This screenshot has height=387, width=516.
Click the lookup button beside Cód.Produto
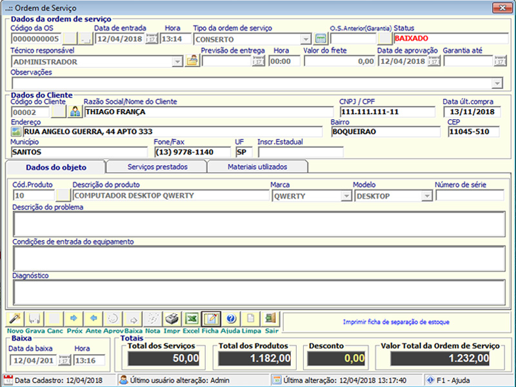pyautogui.click(x=63, y=195)
